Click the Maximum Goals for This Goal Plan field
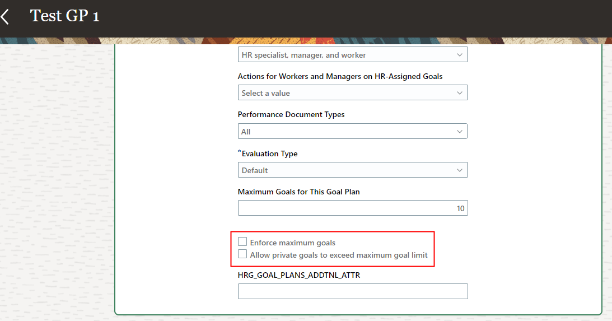Image resolution: width=612 pixels, height=321 pixels. click(353, 208)
